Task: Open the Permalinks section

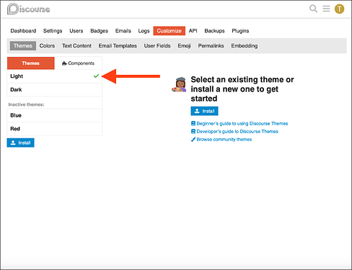Action: tap(211, 45)
